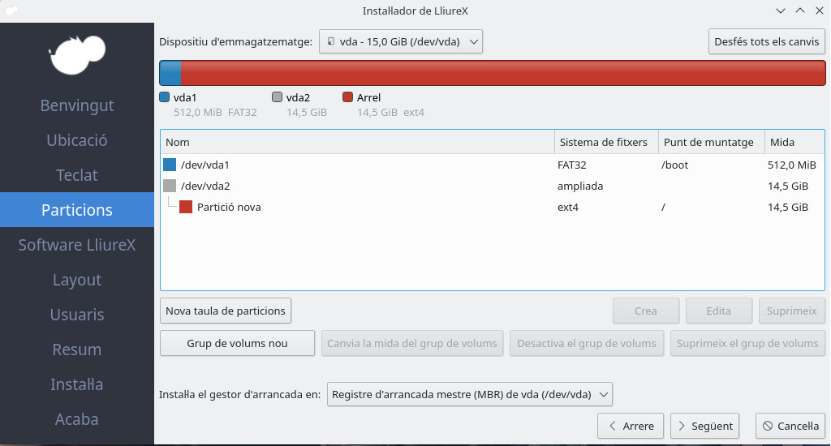Select the Software LliureX step in the sidebar
Image resolution: width=831 pixels, height=446 pixels.
pyautogui.click(x=77, y=245)
